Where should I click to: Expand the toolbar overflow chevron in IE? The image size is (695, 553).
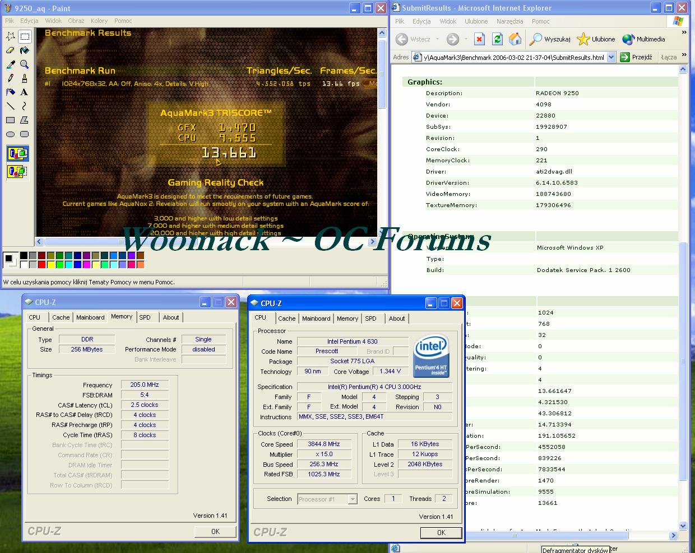pyautogui.click(x=684, y=32)
